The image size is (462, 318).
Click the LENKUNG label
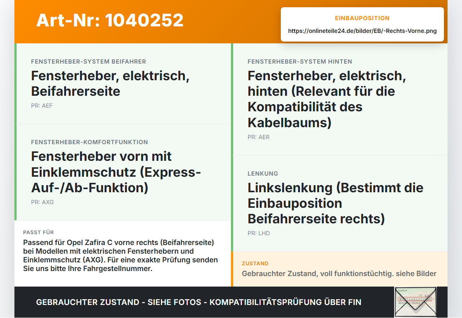[x=263, y=174]
